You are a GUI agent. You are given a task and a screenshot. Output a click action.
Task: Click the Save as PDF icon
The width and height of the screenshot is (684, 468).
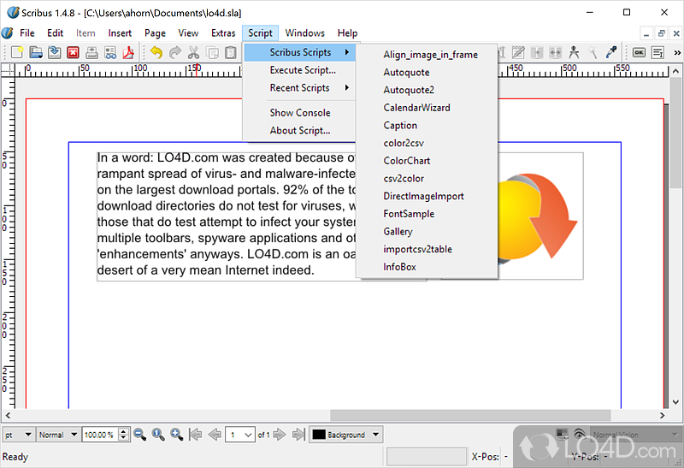pos(130,53)
